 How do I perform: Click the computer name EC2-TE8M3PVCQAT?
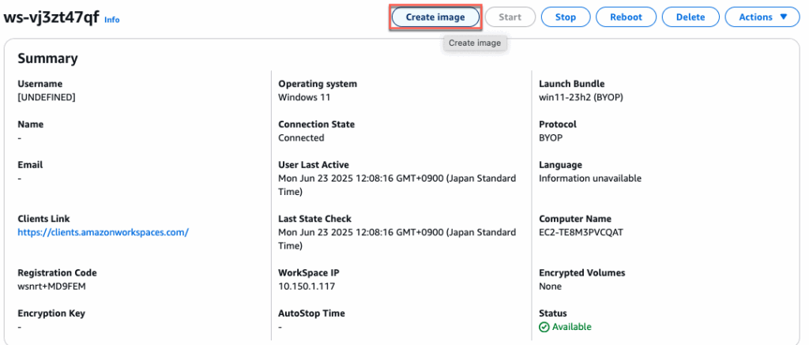pos(581,232)
